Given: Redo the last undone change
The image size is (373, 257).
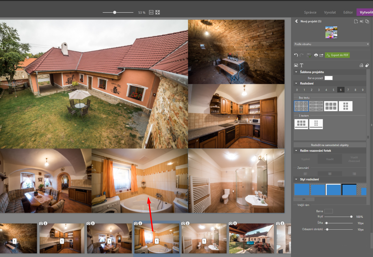Looking at the screenshot, I should pyautogui.click(x=302, y=55).
